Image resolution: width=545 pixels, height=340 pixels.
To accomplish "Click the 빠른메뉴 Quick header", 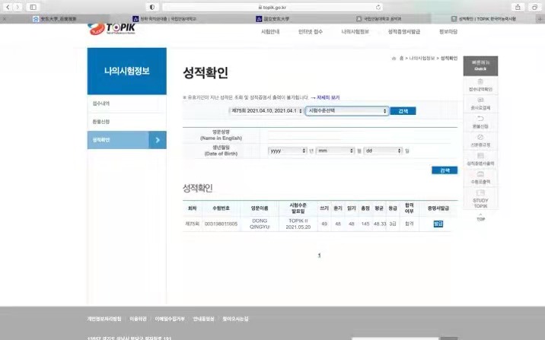I will pos(480,65).
